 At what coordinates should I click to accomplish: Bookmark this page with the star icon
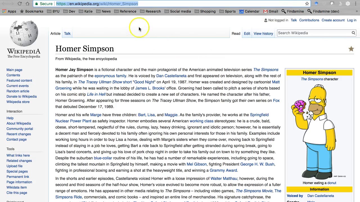point(307,4)
